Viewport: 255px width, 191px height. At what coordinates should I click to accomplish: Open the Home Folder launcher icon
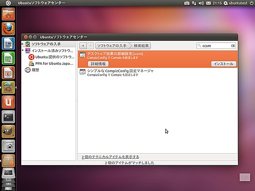tap(8, 14)
